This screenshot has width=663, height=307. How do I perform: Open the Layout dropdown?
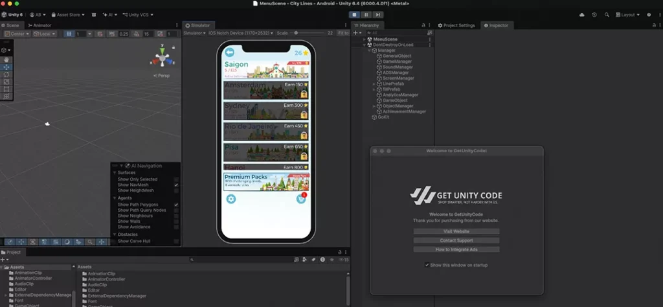pos(627,15)
